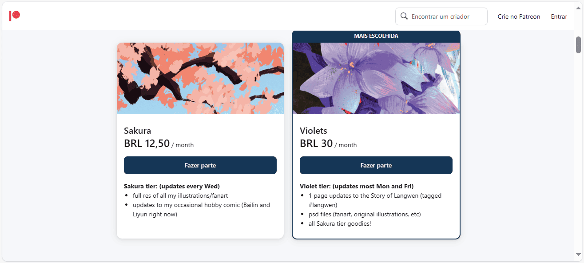The width and height of the screenshot is (584, 263).
Task: Select the Sakura tier cover artwork
Action: point(200,78)
